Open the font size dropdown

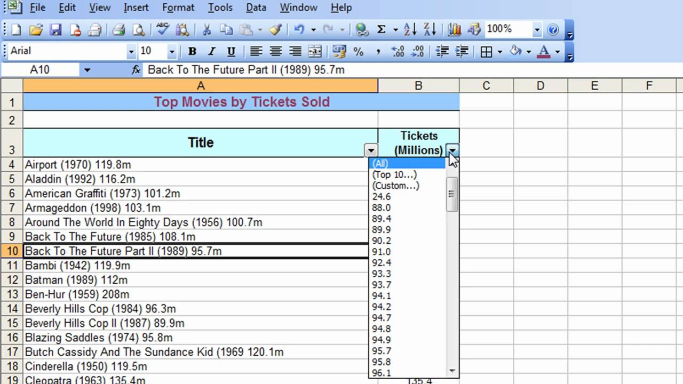tap(171, 52)
